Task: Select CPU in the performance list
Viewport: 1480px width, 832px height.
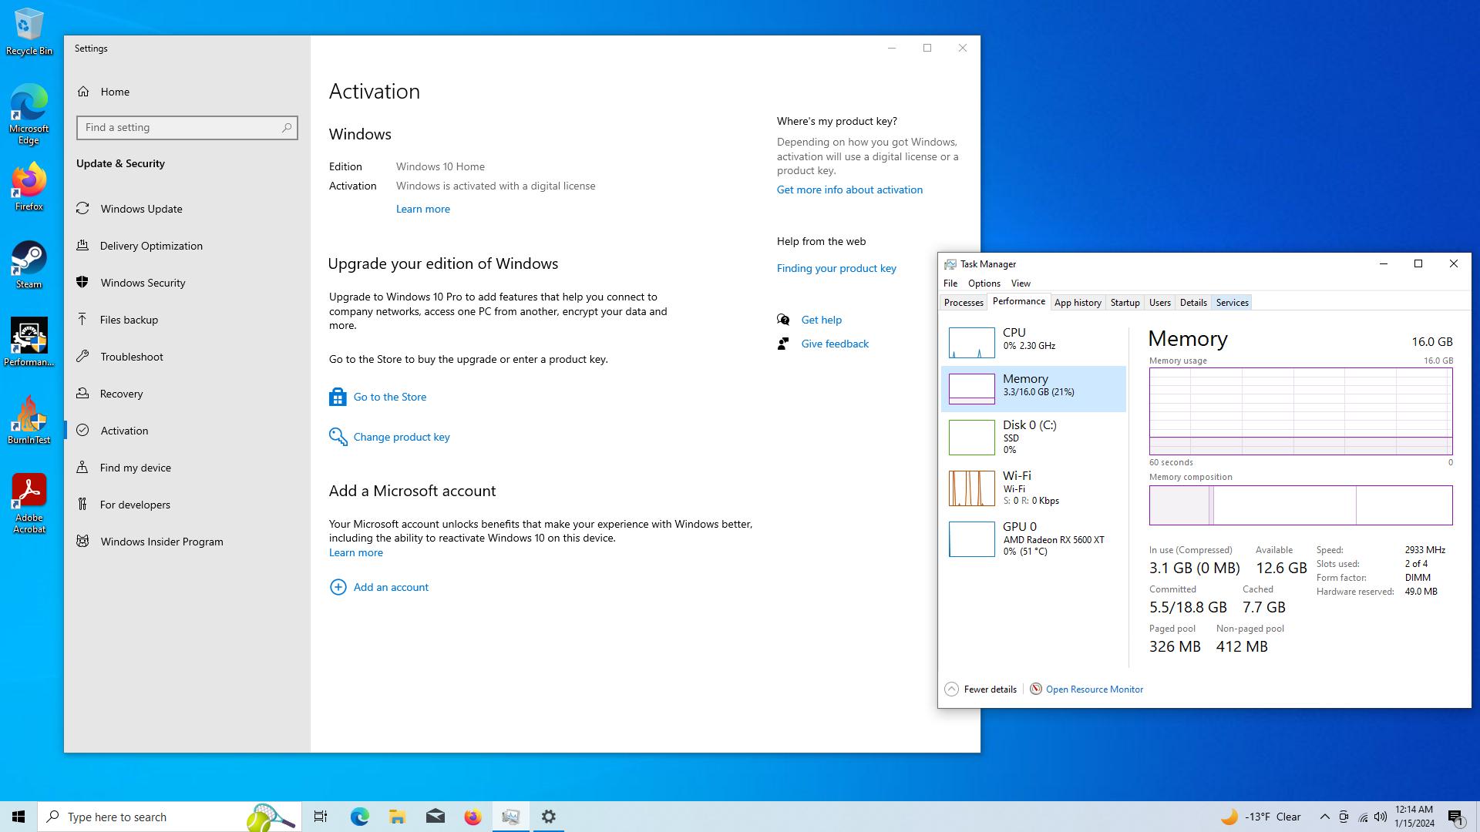Action: tap(1034, 342)
